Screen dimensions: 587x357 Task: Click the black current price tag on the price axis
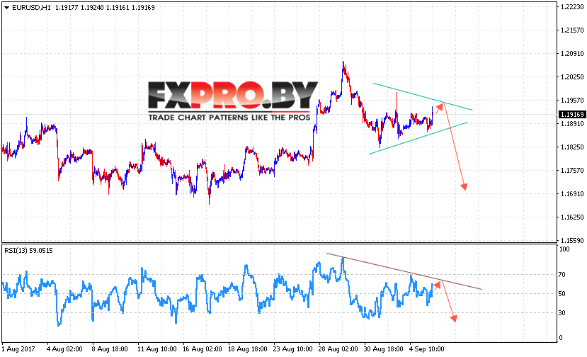coord(572,114)
